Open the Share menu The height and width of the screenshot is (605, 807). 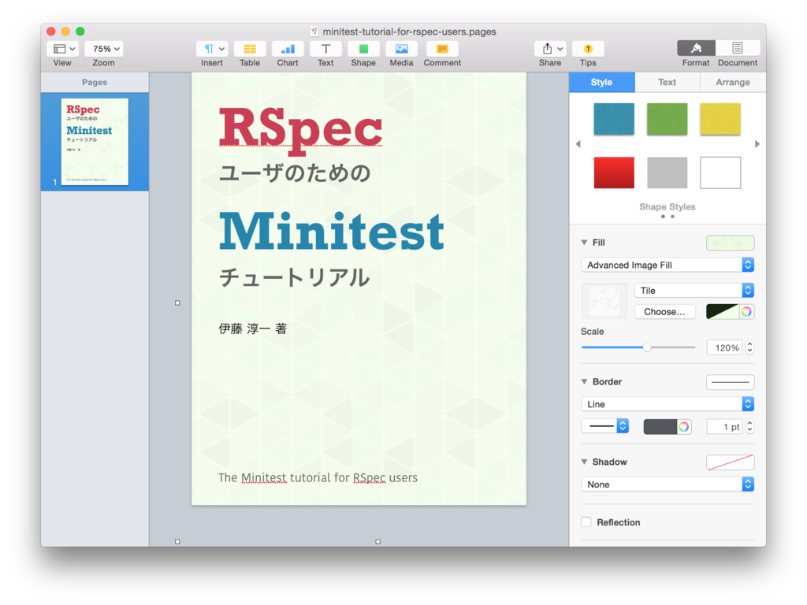pos(550,49)
